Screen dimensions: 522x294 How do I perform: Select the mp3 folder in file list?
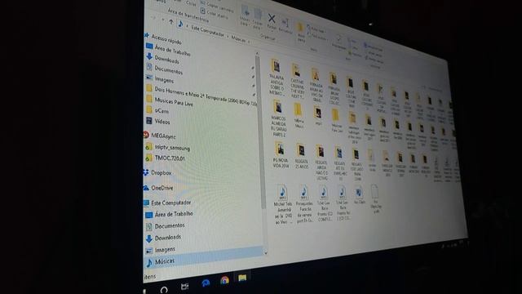click(318, 116)
